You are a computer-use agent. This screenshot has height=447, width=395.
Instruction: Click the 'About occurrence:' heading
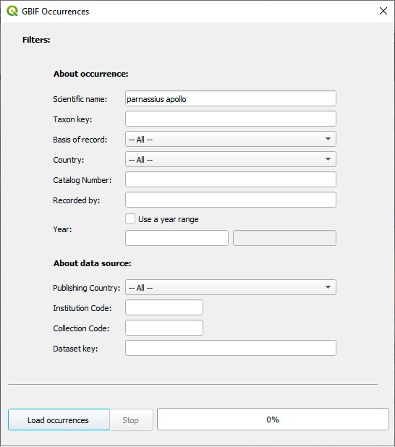tap(91, 74)
